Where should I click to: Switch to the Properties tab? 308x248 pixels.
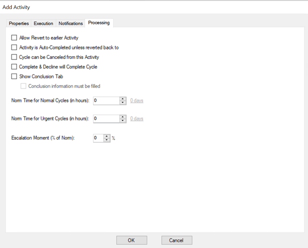[x=19, y=23]
